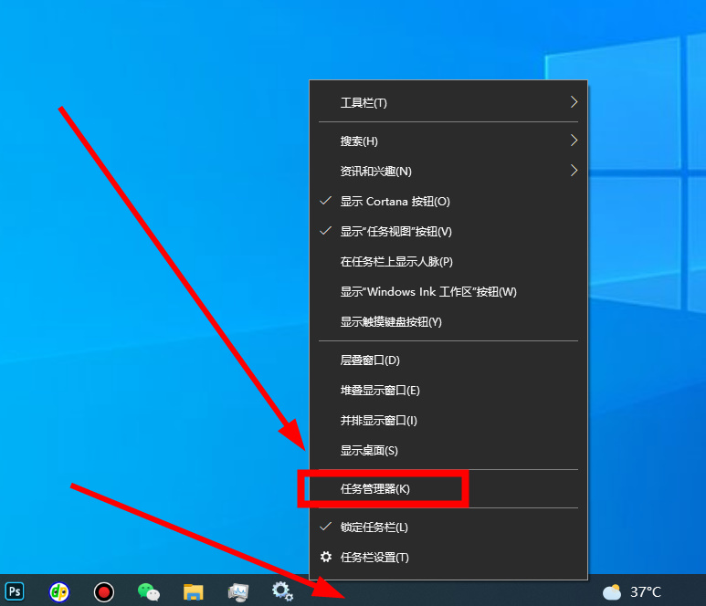The height and width of the screenshot is (606, 706).
Task: Open WeChat from the taskbar
Action: coord(148,591)
